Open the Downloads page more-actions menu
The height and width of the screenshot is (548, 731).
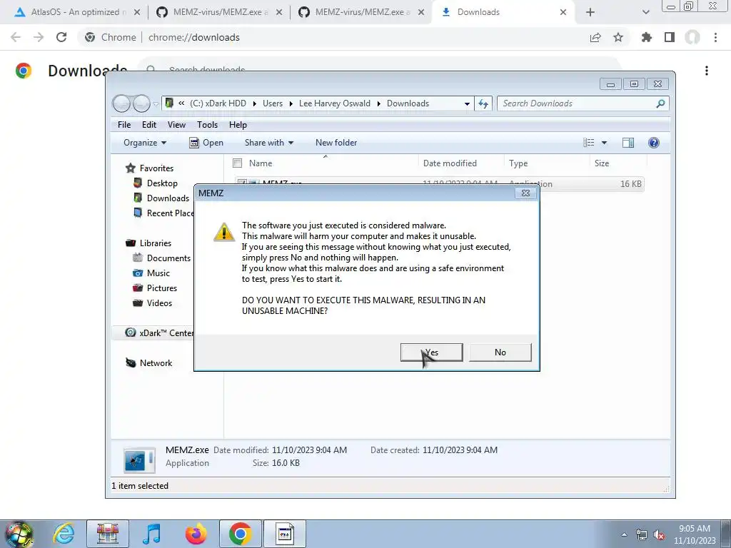pyautogui.click(x=707, y=71)
